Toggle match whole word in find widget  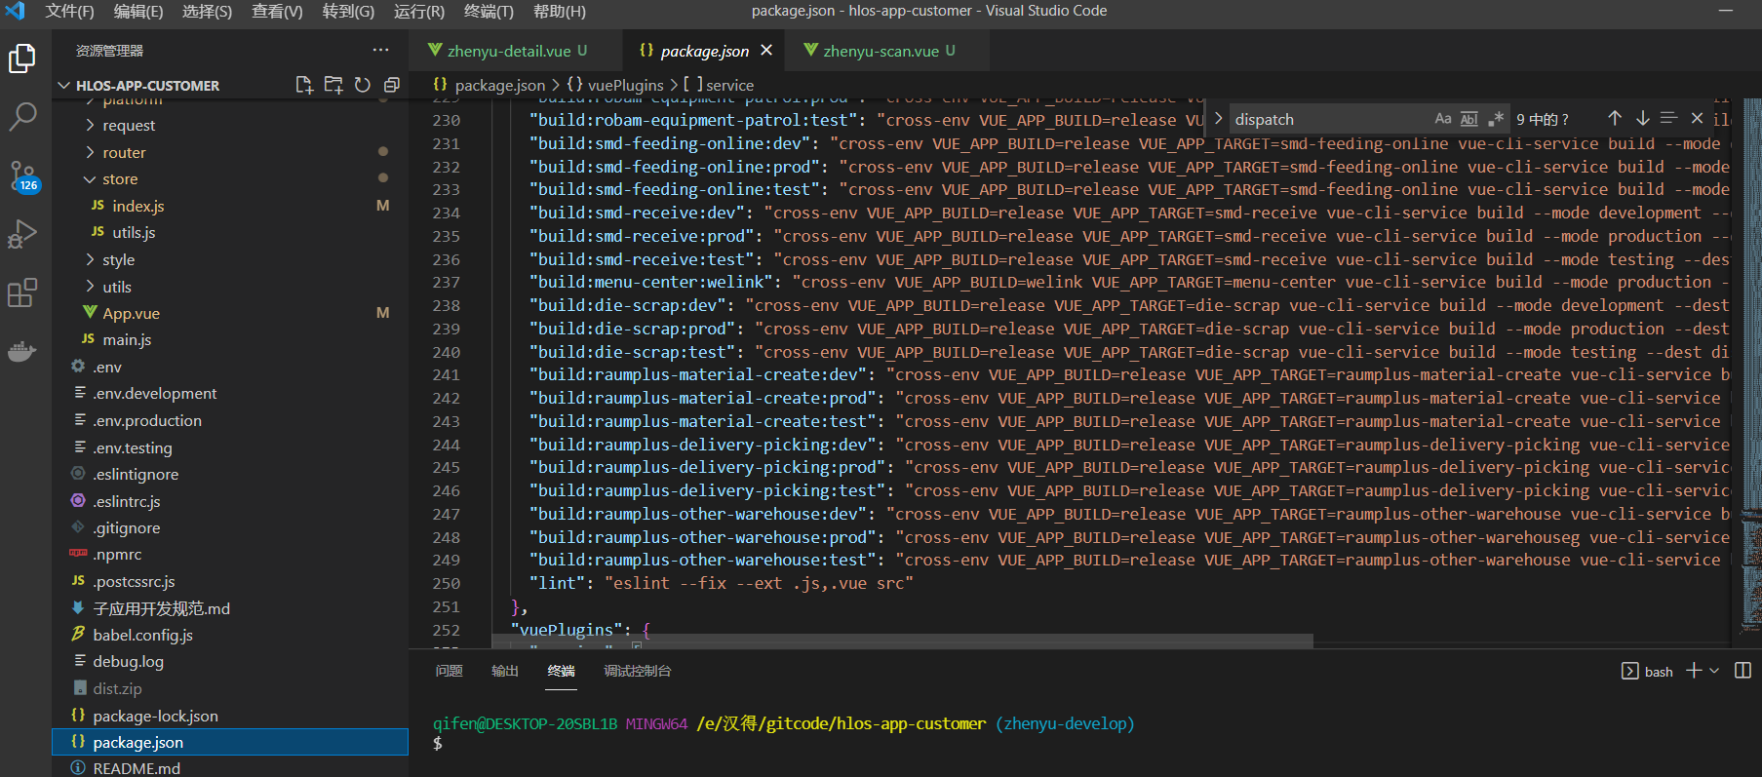point(1469,119)
